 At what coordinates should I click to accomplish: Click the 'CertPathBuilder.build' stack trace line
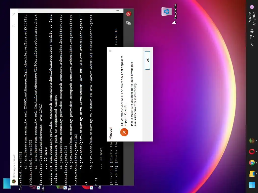click(81, 92)
